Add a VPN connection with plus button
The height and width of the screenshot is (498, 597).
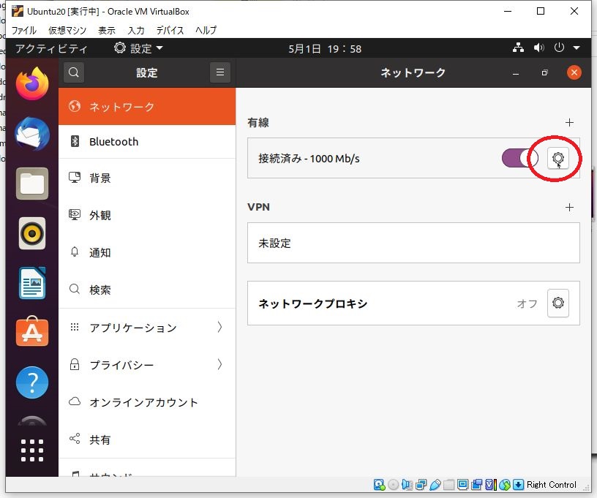[x=569, y=208]
